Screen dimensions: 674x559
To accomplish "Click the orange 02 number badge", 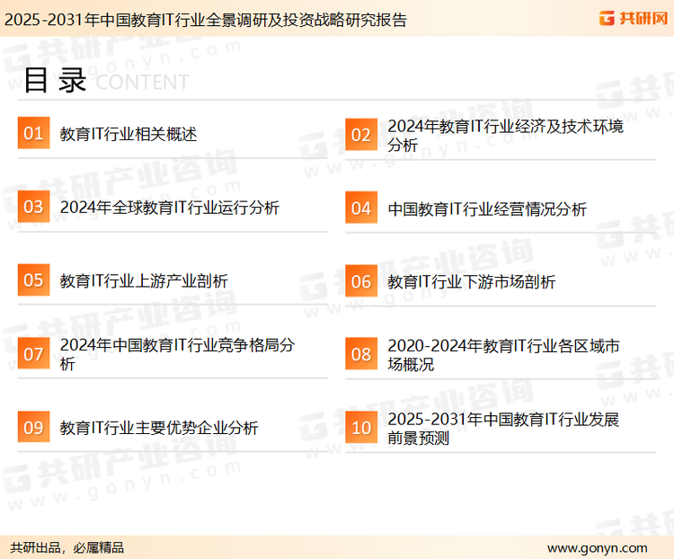I will point(361,135).
